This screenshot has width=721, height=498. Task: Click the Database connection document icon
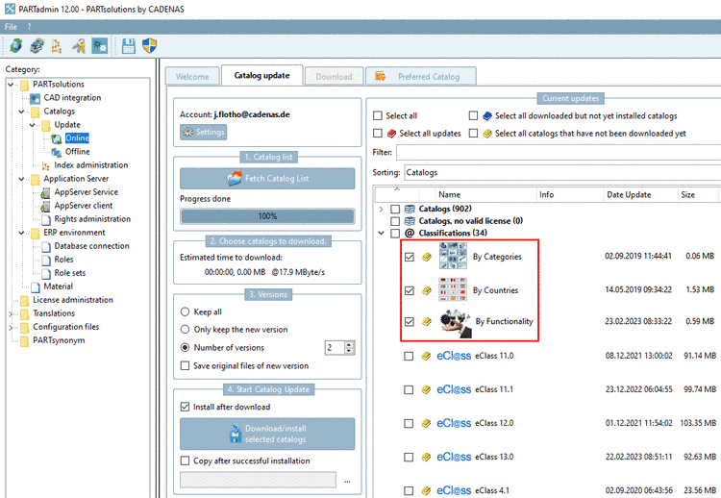tap(46, 246)
